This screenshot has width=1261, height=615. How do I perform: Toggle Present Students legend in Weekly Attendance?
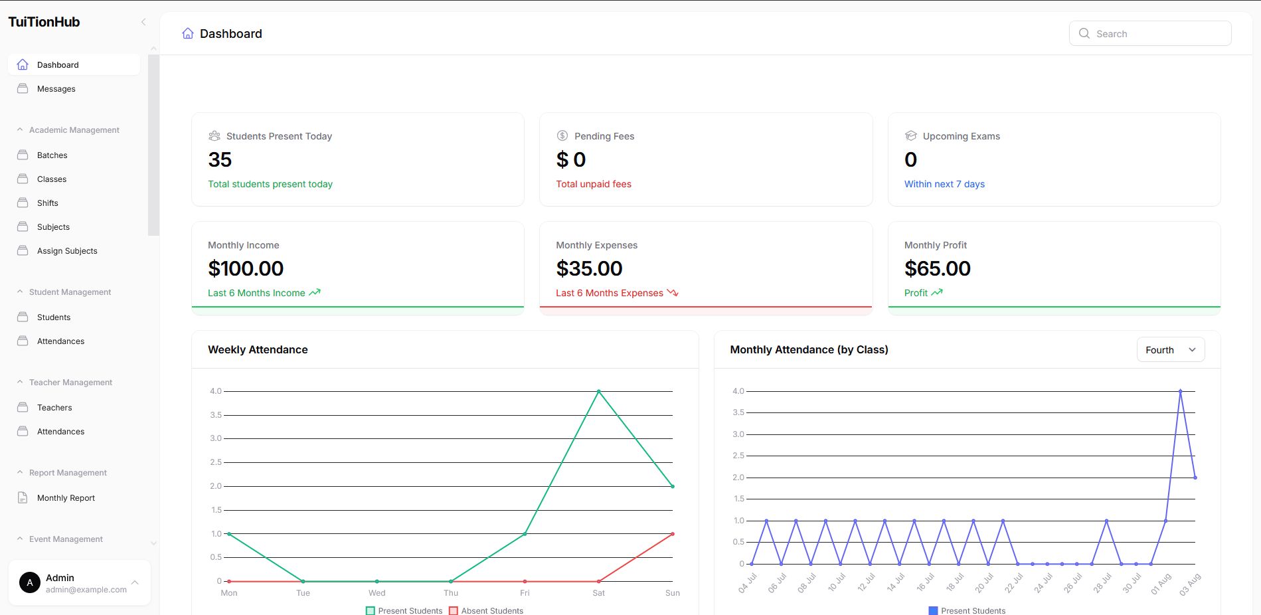tap(404, 610)
